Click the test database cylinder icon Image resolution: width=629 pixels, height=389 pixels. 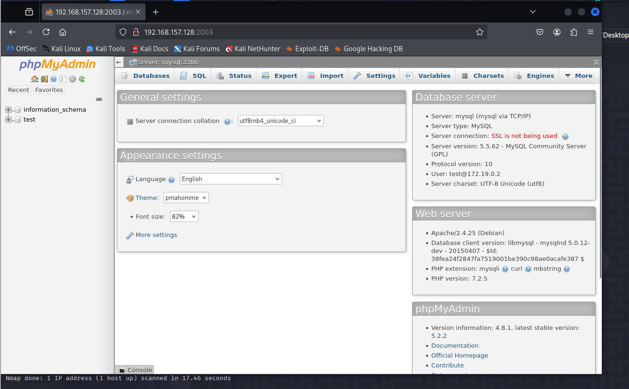coord(18,120)
